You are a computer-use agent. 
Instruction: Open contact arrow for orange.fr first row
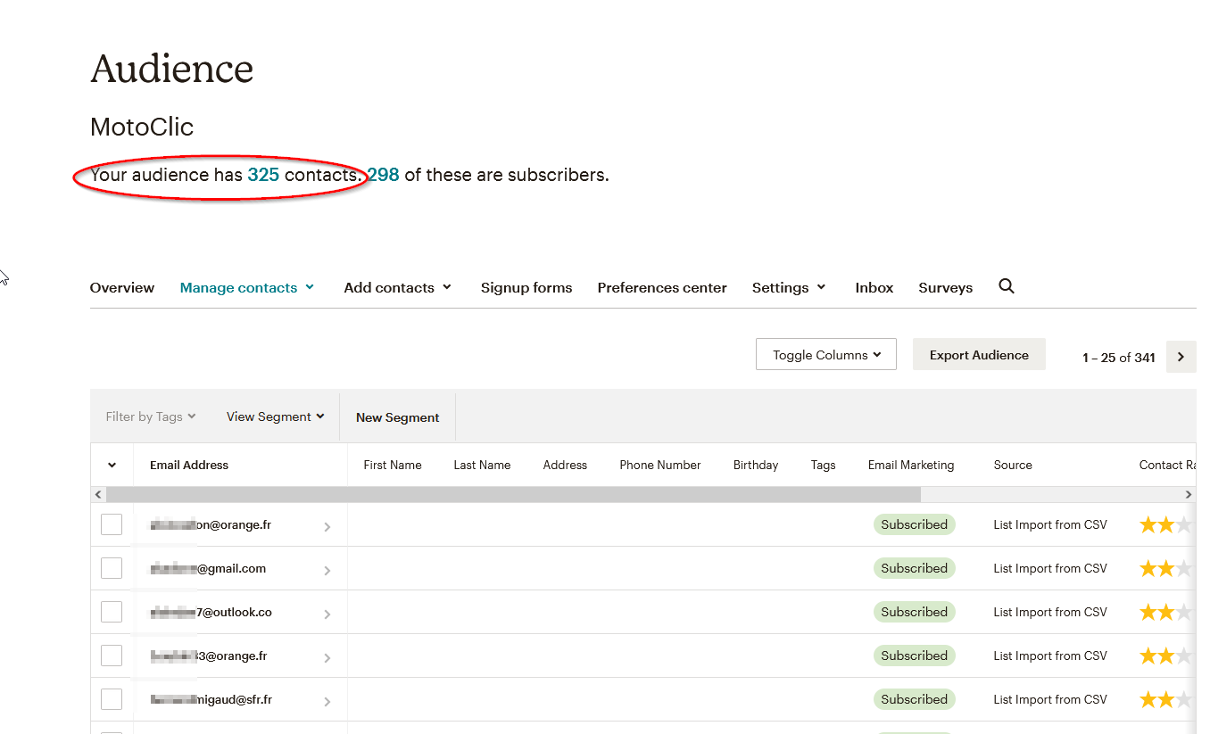[327, 527]
